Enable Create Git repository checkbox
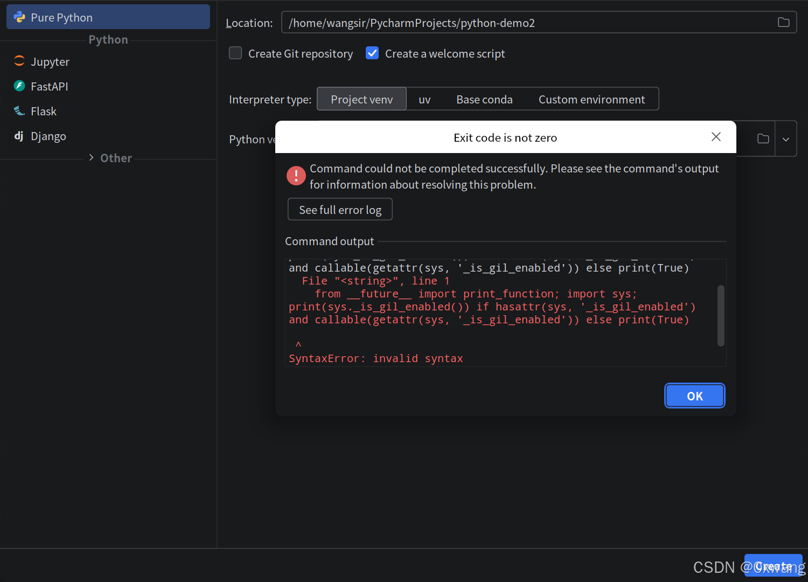 click(235, 53)
